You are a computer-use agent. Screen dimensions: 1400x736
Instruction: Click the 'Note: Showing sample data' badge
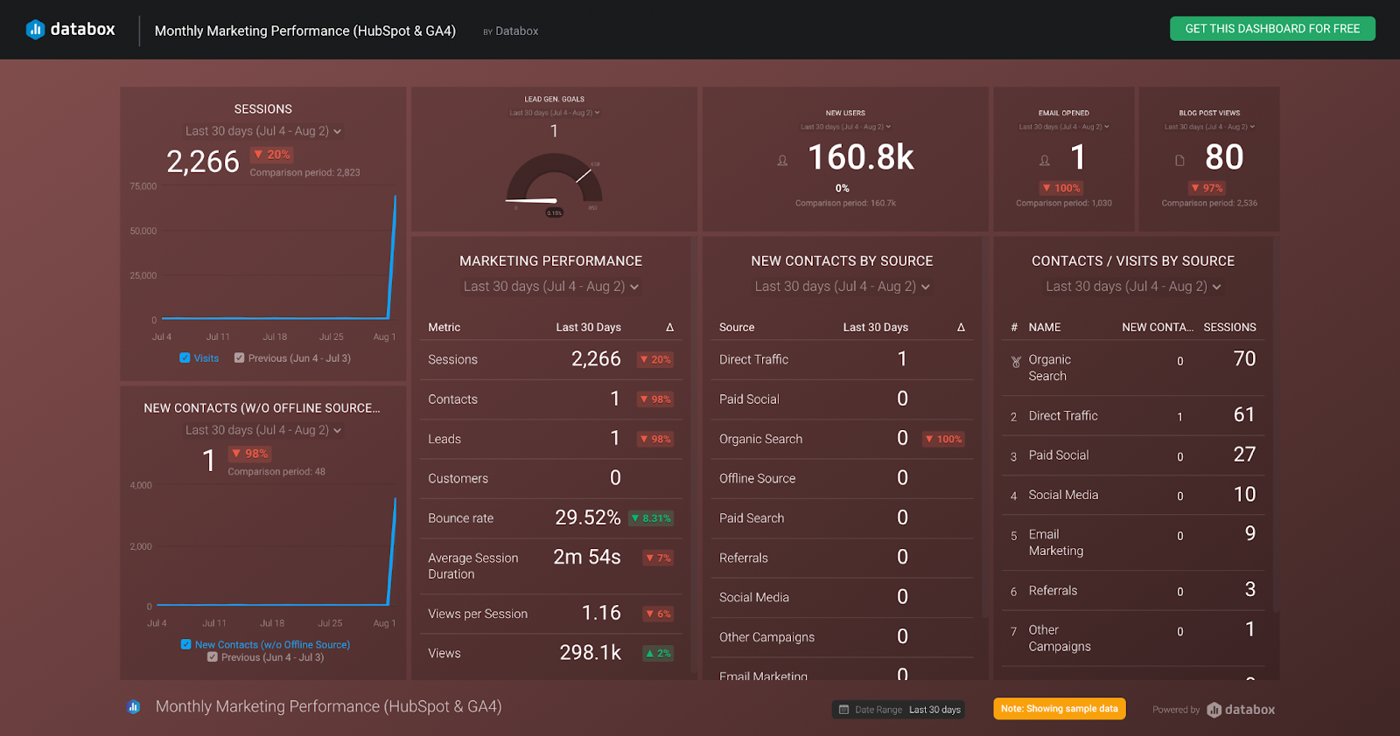coord(1060,709)
